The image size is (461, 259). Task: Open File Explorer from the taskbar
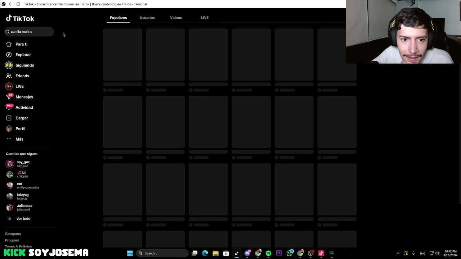pos(215,253)
